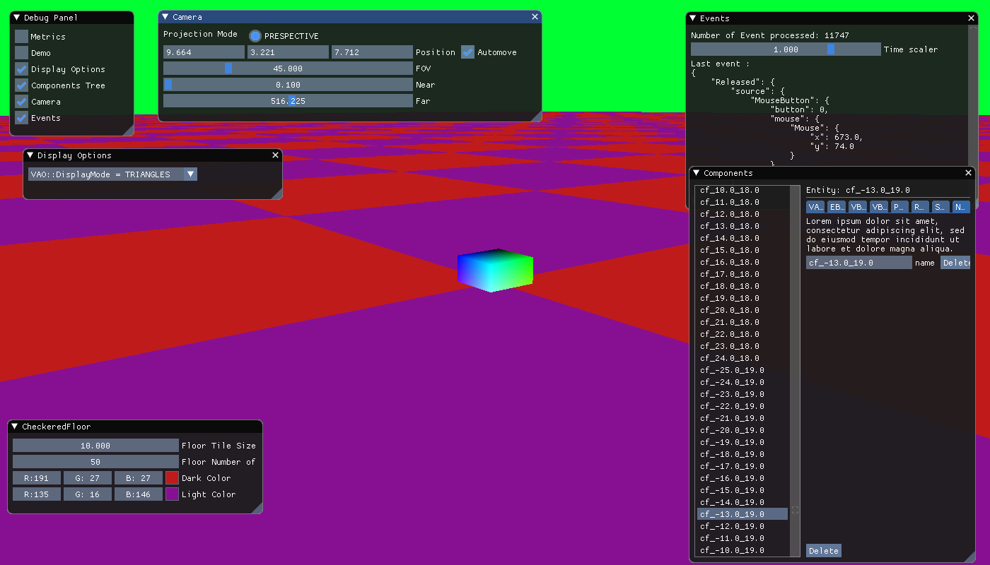The width and height of the screenshot is (990, 565).
Task: Select the R... component tab
Action: pos(920,207)
